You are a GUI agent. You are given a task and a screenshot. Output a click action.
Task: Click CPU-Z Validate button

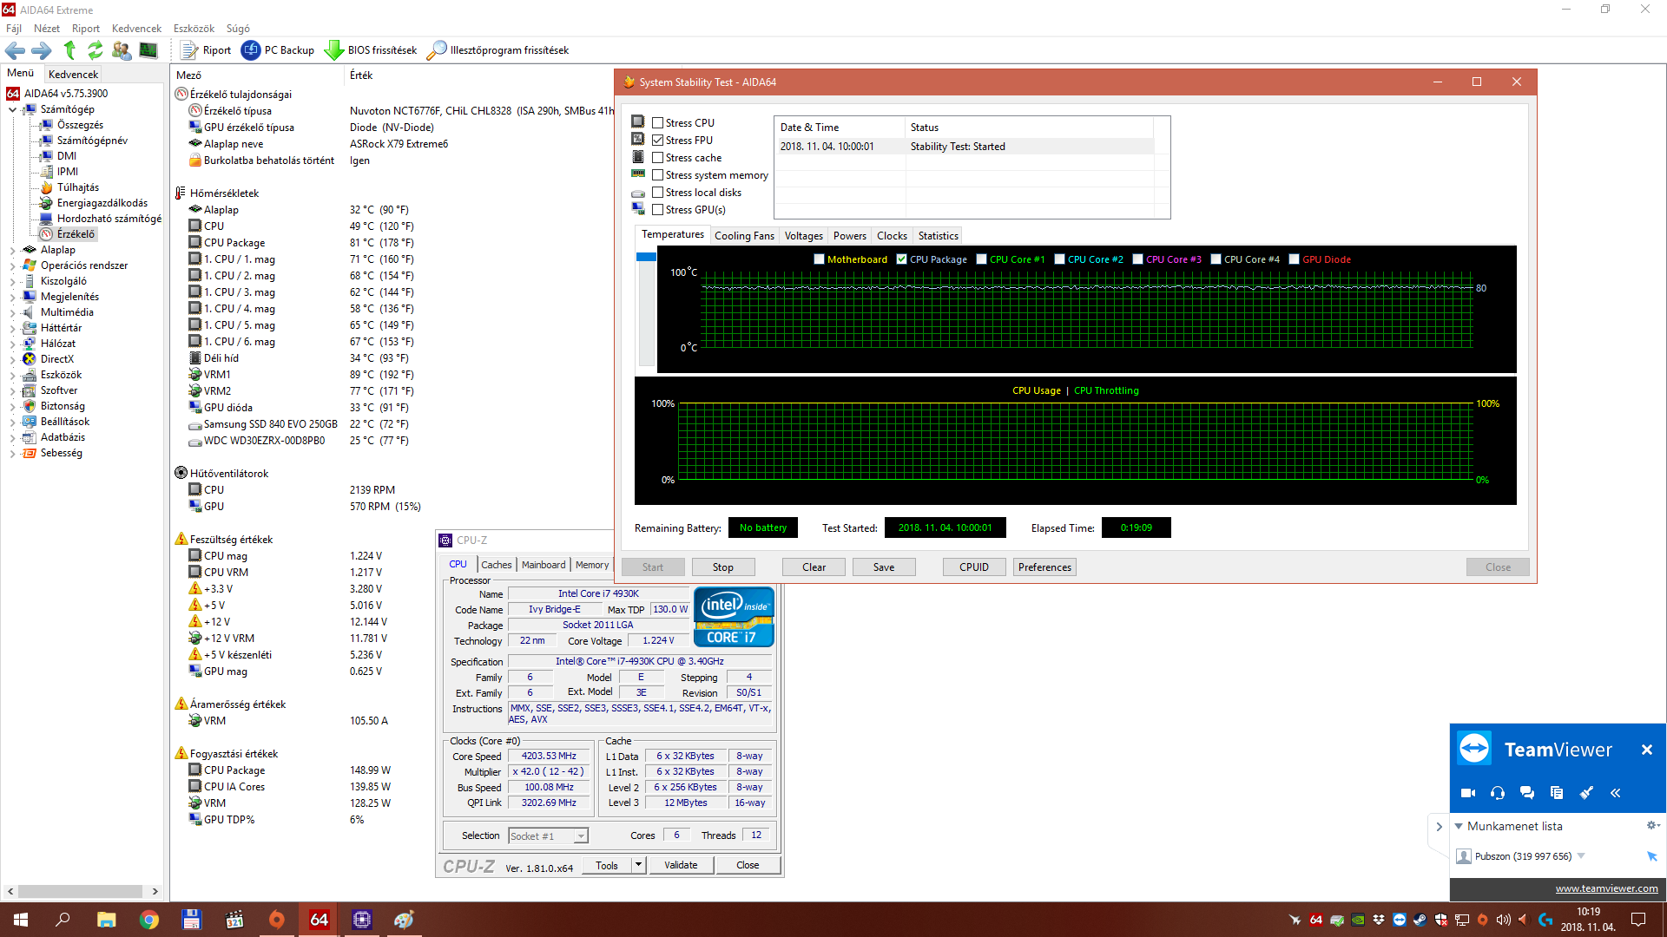coord(681,865)
